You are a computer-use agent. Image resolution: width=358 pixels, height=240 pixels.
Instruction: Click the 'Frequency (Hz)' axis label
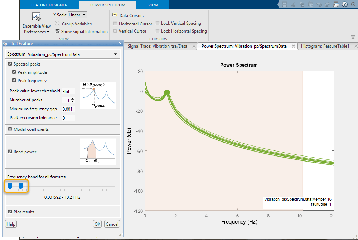click(x=239, y=222)
